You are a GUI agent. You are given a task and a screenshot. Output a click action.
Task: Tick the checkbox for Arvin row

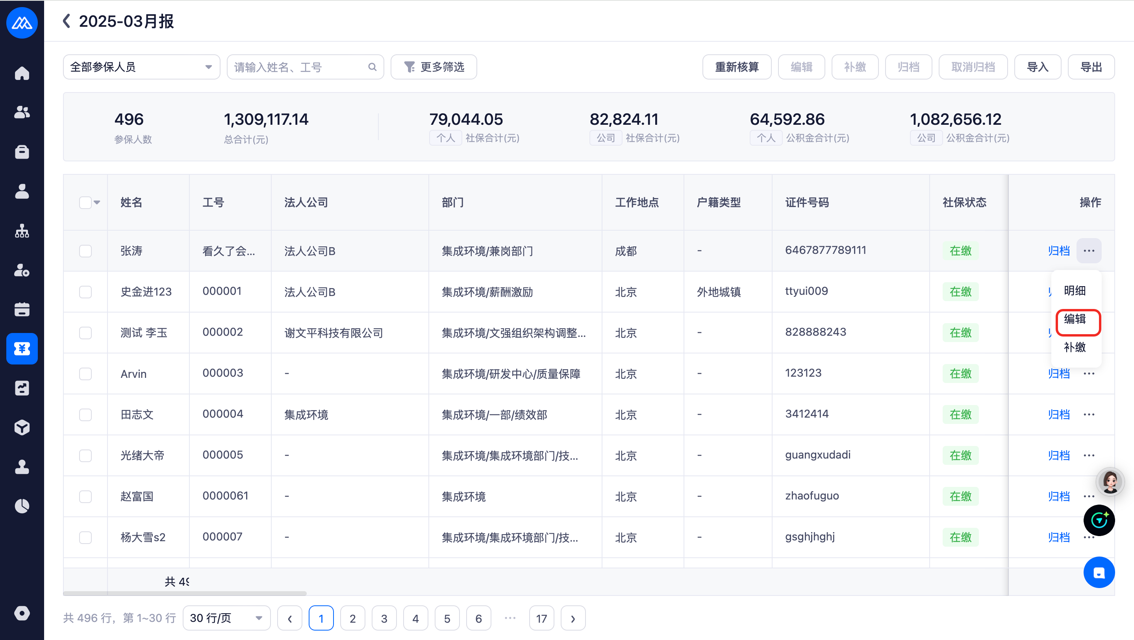point(85,374)
